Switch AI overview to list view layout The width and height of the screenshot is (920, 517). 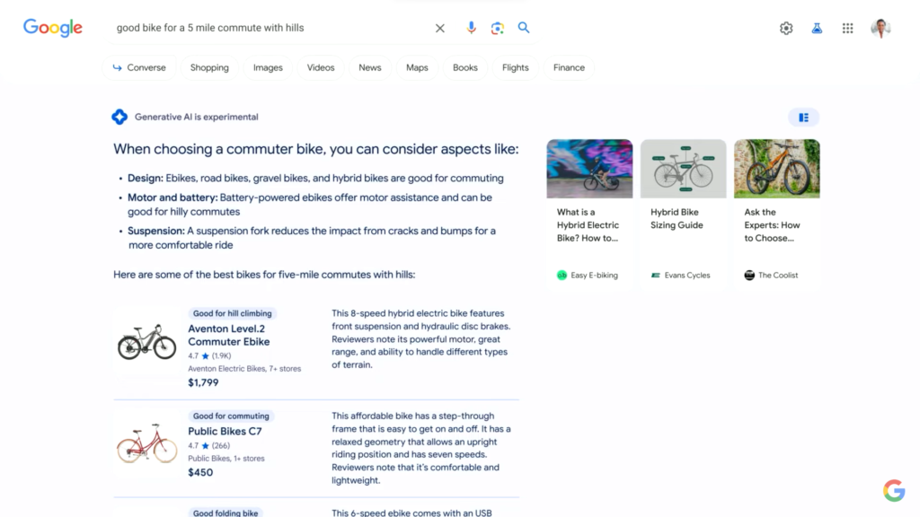tap(803, 117)
